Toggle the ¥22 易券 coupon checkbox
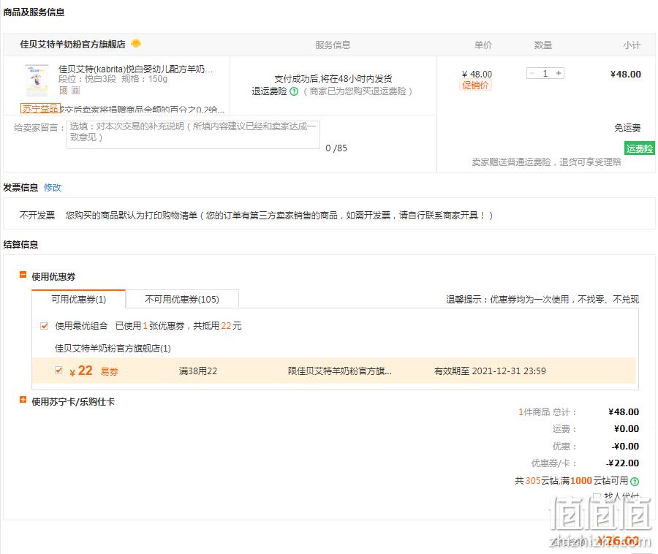The image size is (658, 554). [58, 371]
